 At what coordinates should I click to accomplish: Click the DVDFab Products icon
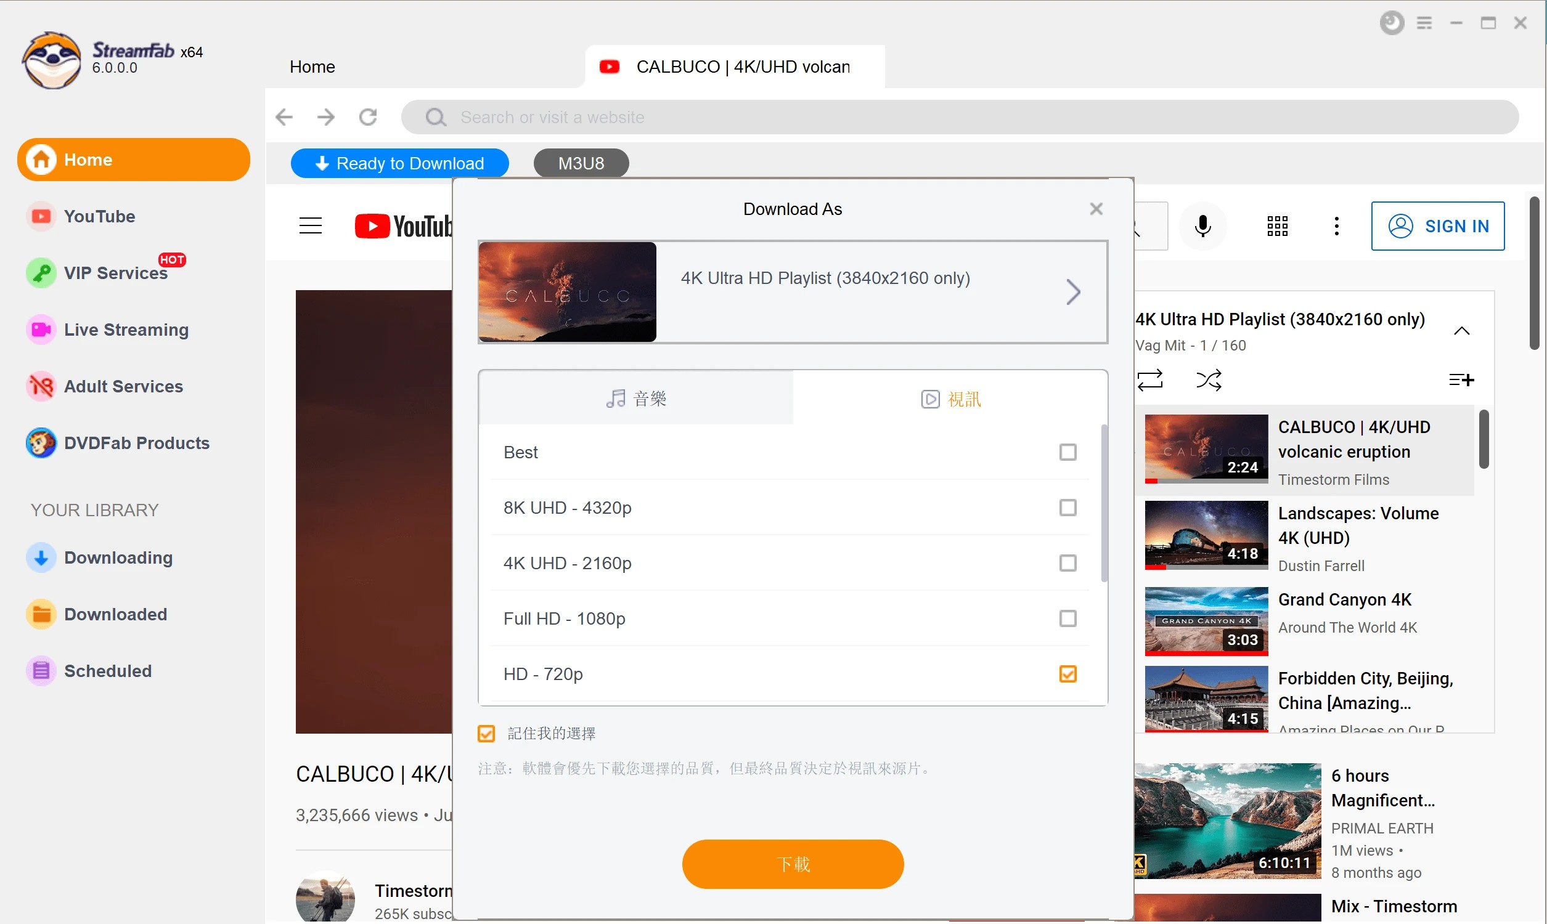(39, 444)
